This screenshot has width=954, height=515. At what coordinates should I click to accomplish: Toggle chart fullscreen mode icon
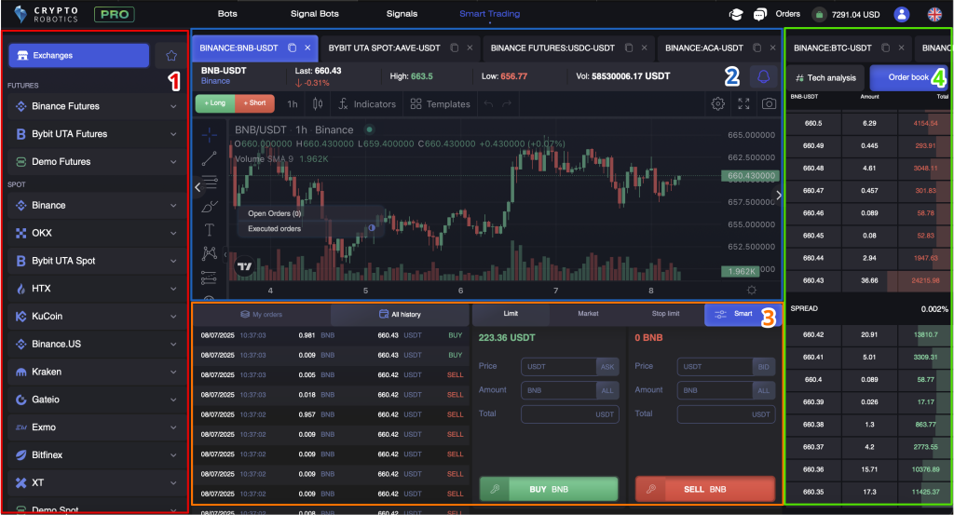click(x=743, y=104)
